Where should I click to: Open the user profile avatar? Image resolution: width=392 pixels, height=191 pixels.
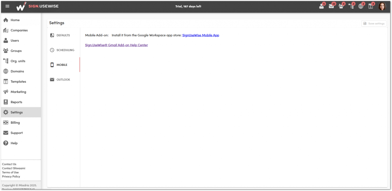pos(382,6)
